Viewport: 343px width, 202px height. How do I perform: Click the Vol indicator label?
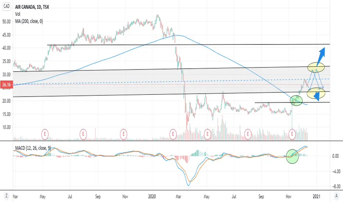click(18, 14)
